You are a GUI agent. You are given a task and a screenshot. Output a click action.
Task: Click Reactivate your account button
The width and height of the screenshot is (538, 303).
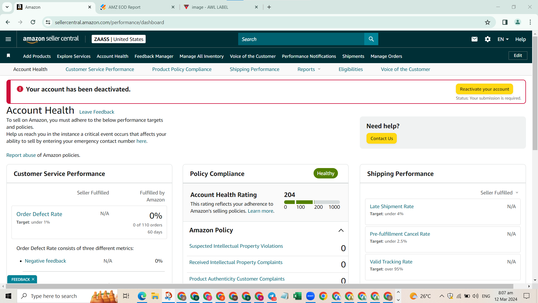pos(484,89)
